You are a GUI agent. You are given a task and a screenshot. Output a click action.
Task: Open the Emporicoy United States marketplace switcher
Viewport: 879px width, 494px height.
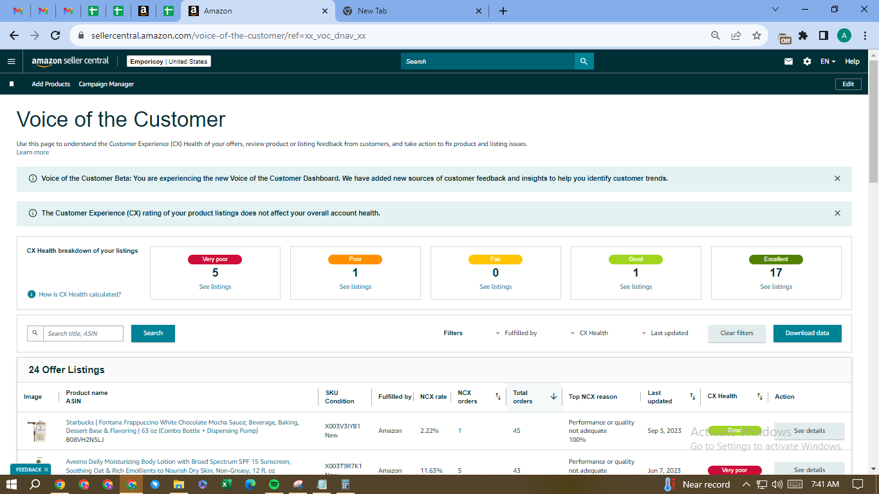169,61
